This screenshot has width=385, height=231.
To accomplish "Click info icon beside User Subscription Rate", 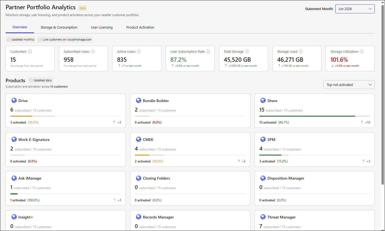I will [x=208, y=51].
